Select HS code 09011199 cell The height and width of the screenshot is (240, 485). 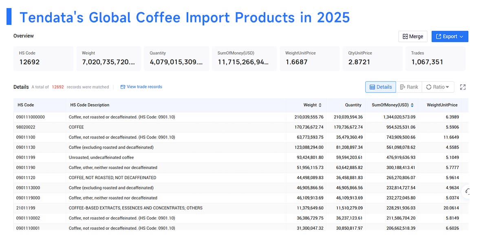[25, 157]
